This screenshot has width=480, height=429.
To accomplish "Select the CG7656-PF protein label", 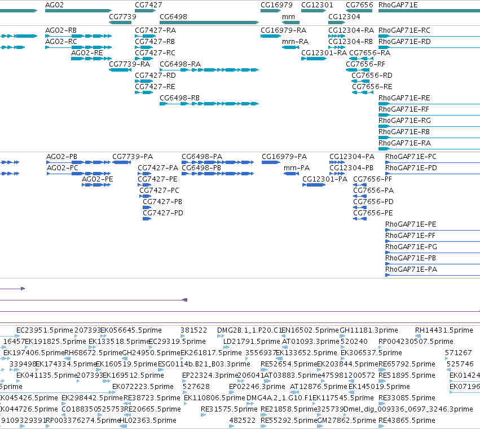I will pos(372,179).
